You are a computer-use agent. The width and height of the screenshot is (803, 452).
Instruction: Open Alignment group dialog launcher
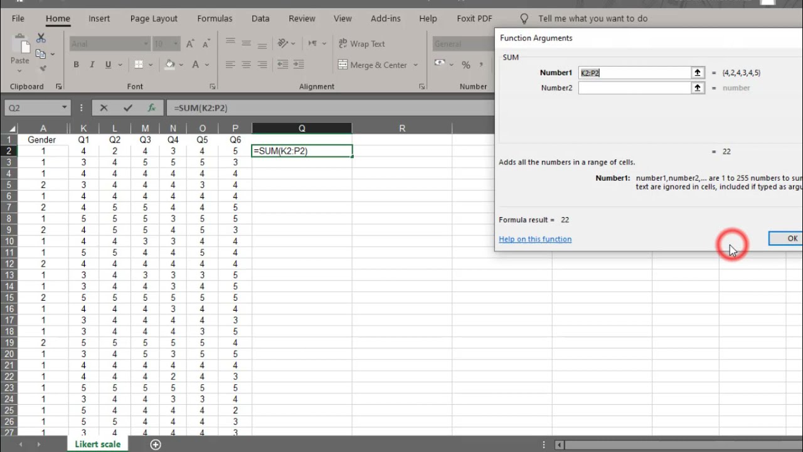click(x=423, y=87)
